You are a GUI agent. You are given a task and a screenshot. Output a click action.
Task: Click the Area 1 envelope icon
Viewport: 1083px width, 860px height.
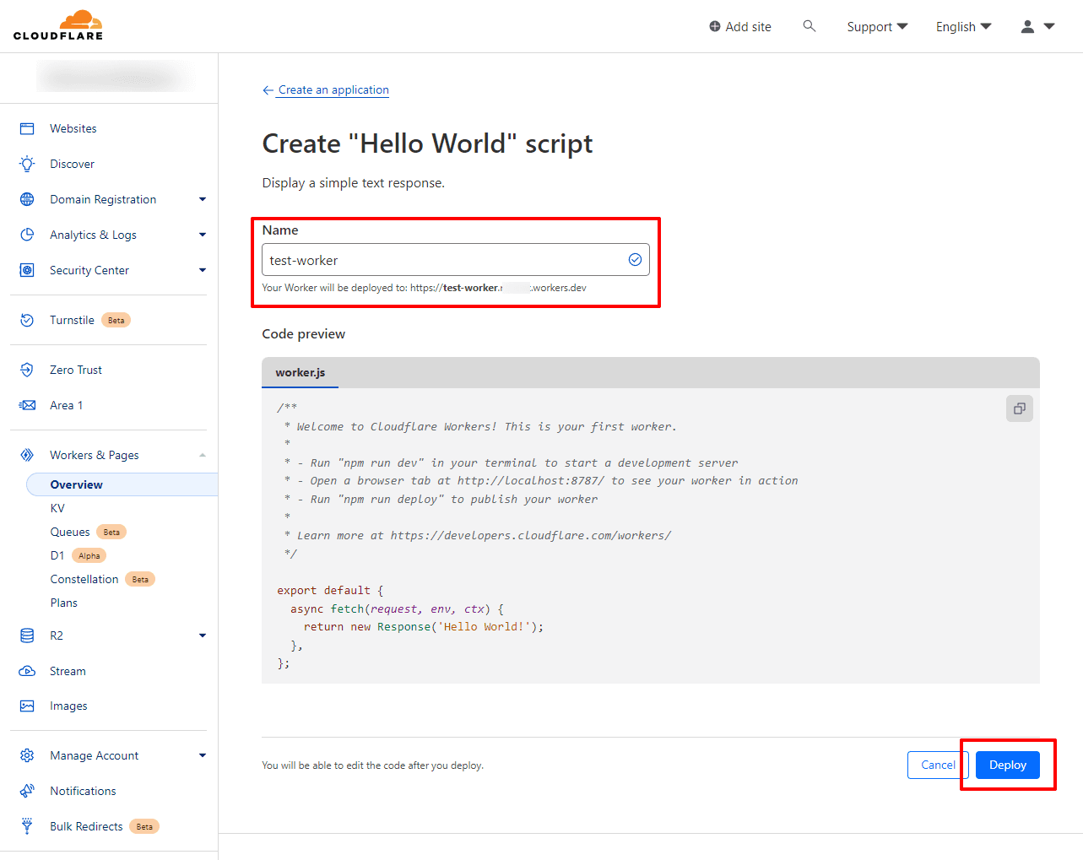[x=27, y=405]
